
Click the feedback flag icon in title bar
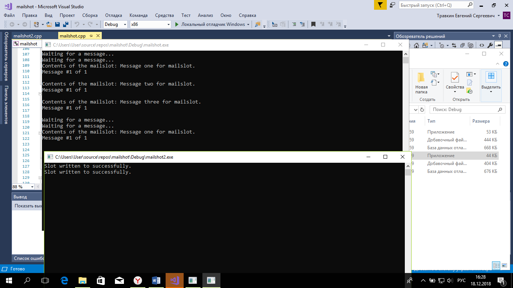380,5
